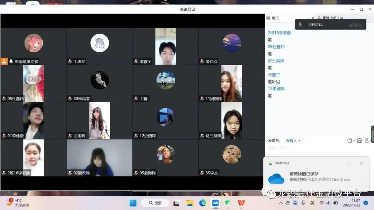Click the red packet icon in chat toolbar
Image resolution: width=374 pixels, height=210 pixels.
coord(359,141)
